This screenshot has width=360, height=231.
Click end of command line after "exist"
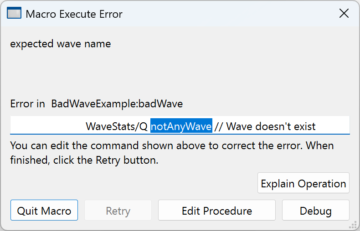333,126
